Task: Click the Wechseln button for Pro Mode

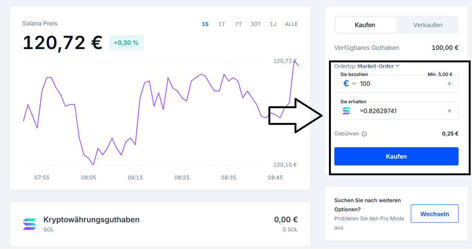Action: (434, 214)
